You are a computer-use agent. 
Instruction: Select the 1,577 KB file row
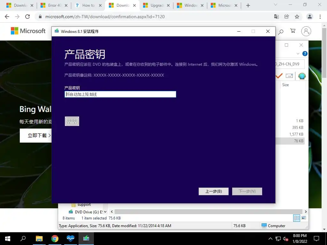point(290,134)
